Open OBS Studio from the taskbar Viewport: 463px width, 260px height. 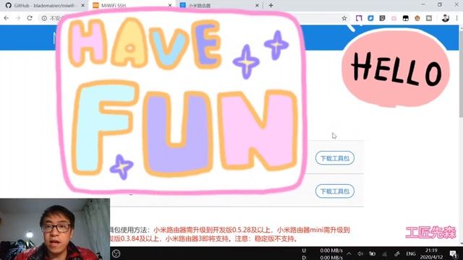[x=116, y=253]
